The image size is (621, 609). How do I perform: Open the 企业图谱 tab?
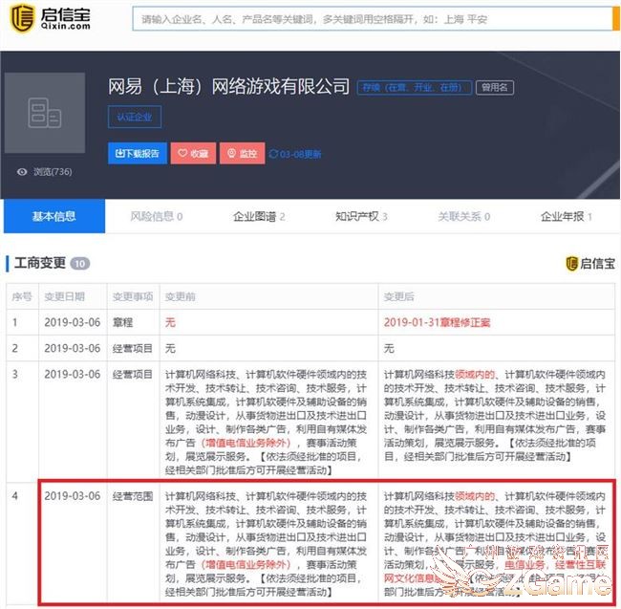[259, 216]
